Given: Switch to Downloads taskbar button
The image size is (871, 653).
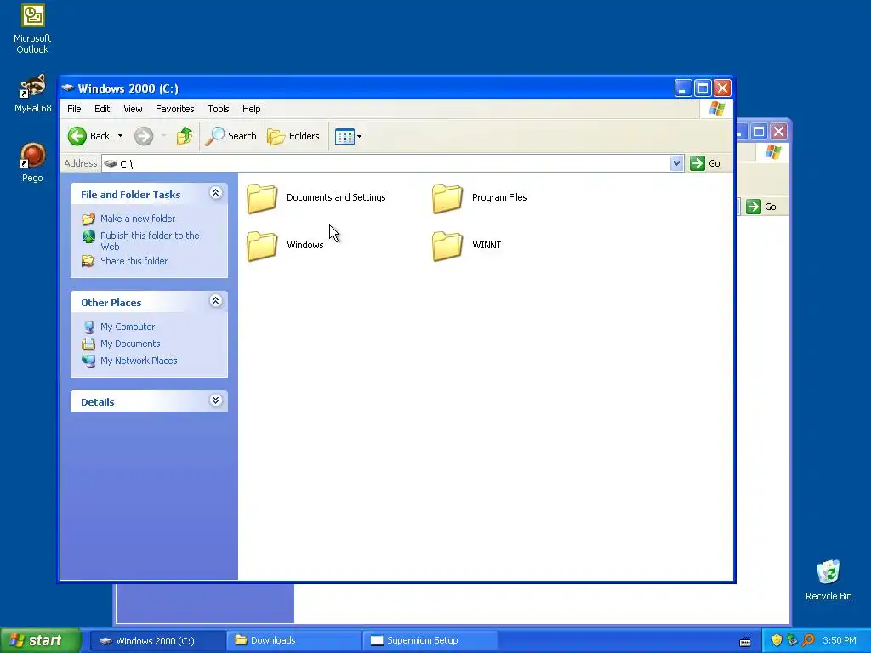Looking at the screenshot, I should coord(293,641).
